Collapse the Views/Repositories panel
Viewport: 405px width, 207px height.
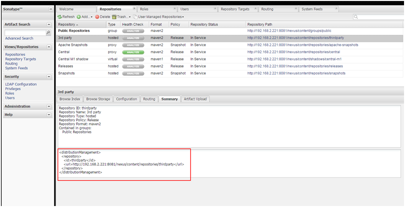[x=49, y=47]
